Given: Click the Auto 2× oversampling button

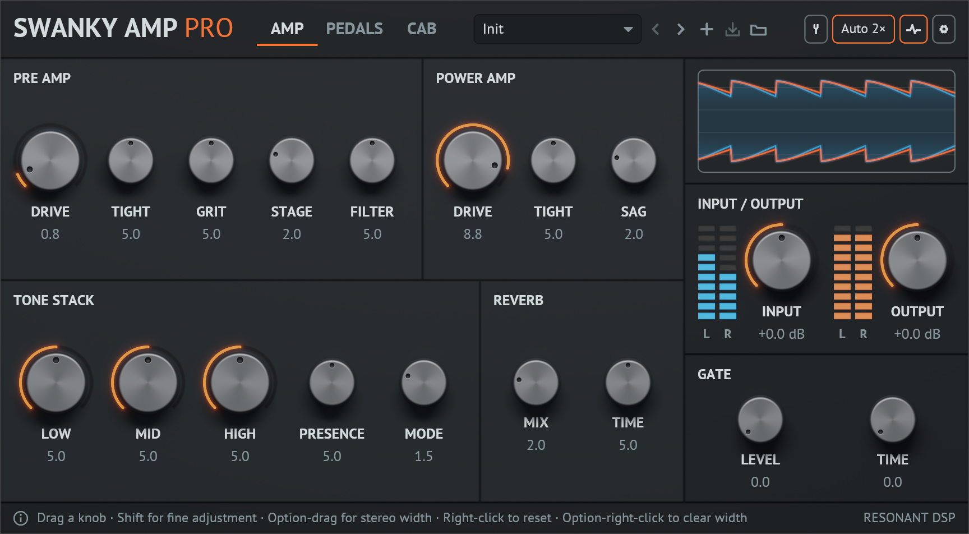Looking at the screenshot, I should point(863,29).
